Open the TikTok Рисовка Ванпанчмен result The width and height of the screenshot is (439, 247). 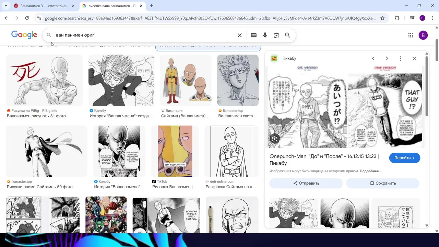[x=175, y=187]
